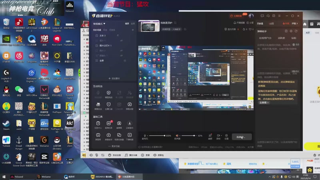
Task: Mute the 扬声器 speaker icon
Action: [x=177, y=136]
